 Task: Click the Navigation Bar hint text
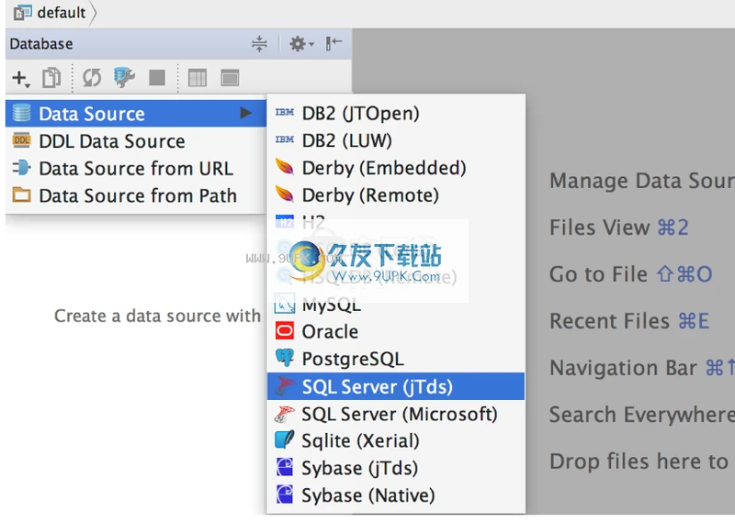click(641, 368)
